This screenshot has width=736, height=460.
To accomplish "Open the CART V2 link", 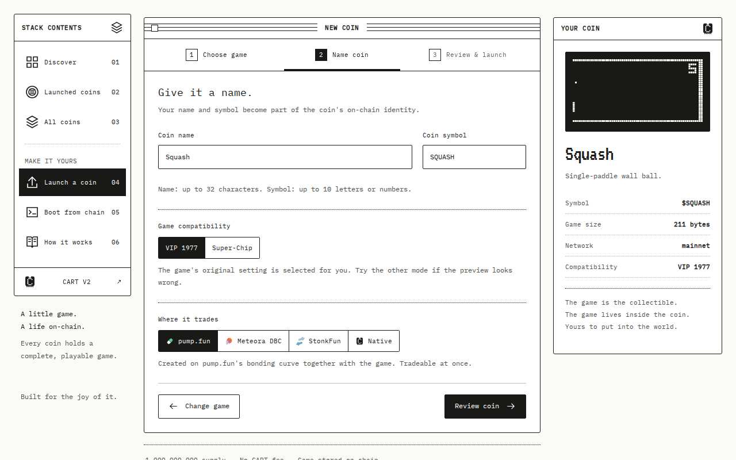I will pyautogui.click(x=72, y=282).
